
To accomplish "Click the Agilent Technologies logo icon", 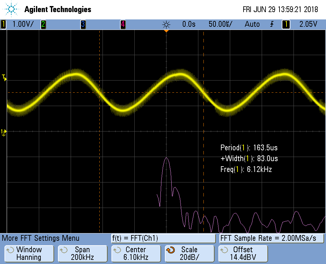I will click(x=11, y=9).
